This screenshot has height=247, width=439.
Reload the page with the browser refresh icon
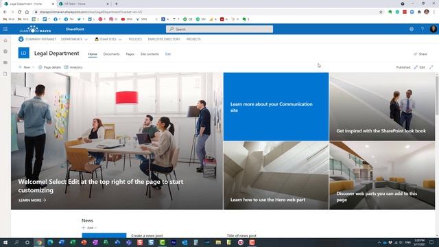point(20,12)
